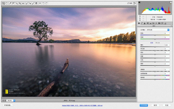The height and width of the screenshot is (109, 174).
Task: Open the Lens Corrections panel tab
Action: click(x=153, y=23)
